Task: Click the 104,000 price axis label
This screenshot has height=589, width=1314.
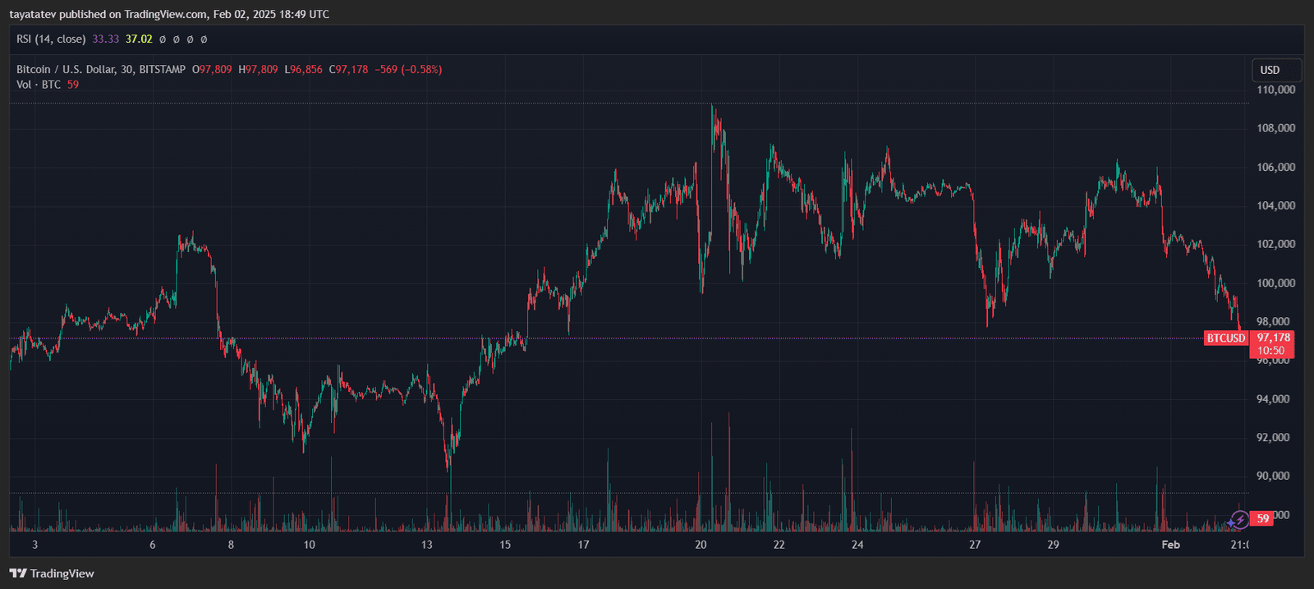Action: click(x=1276, y=205)
